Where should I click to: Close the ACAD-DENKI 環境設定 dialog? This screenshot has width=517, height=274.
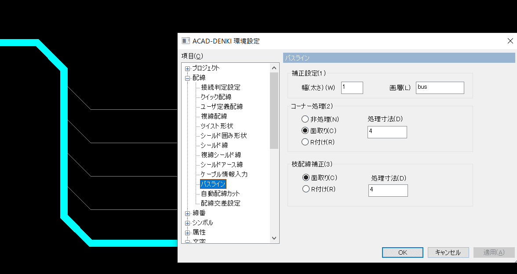(x=510, y=41)
